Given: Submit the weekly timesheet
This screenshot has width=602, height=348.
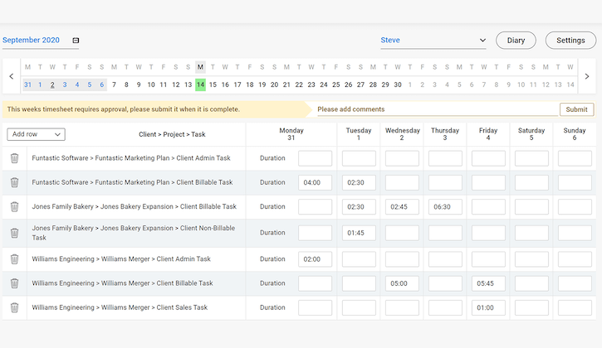Looking at the screenshot, I should point(576,109).
